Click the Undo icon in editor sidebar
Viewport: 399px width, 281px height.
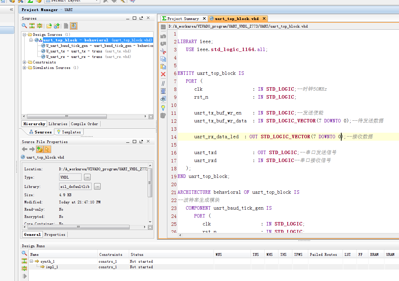(163, 36)
